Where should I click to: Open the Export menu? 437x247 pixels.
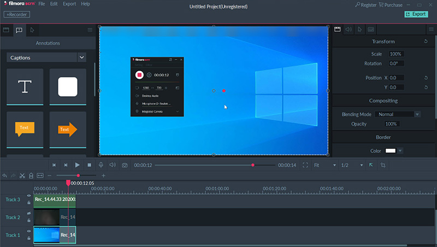tap(69, 4)
